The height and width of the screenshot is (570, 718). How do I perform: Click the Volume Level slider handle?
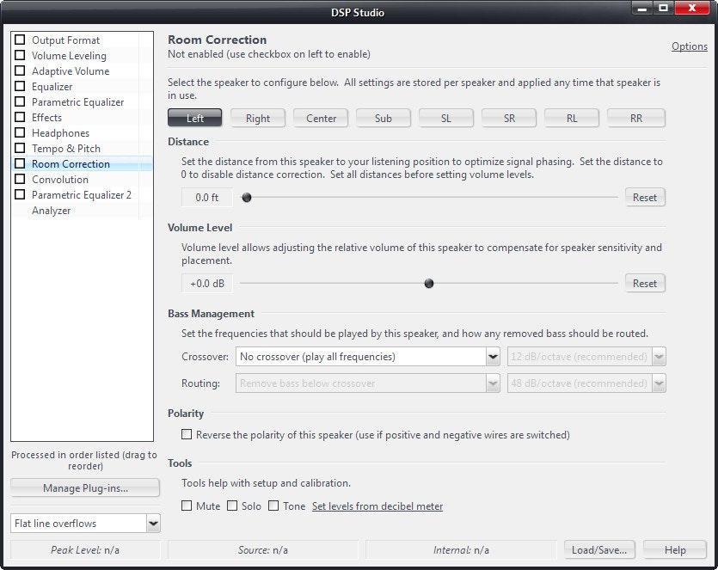pyautogui.click(x=429, y=284)
